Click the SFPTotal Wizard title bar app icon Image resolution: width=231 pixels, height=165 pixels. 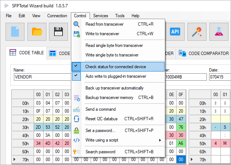[6, 6]
